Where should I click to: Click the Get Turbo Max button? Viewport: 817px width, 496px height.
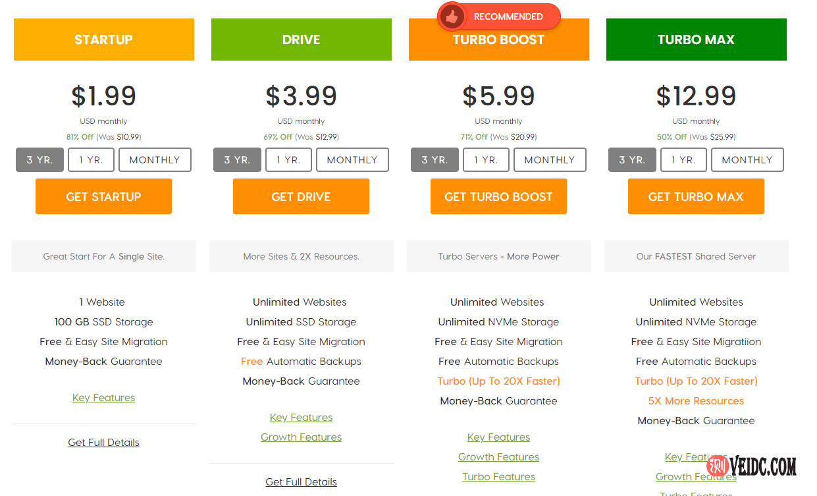tap(696, 196)
